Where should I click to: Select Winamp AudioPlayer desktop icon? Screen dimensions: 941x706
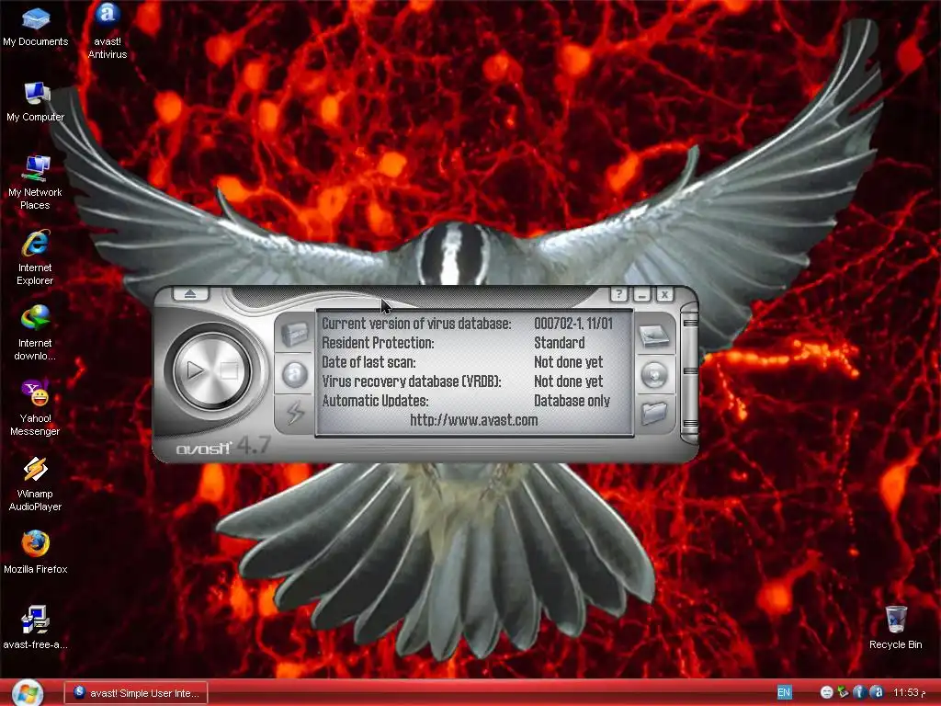[x=36, y=484]
